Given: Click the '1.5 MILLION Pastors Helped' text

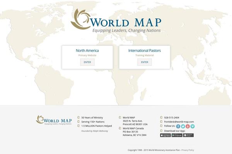Looking at the screenshot, I should point(97,126).
